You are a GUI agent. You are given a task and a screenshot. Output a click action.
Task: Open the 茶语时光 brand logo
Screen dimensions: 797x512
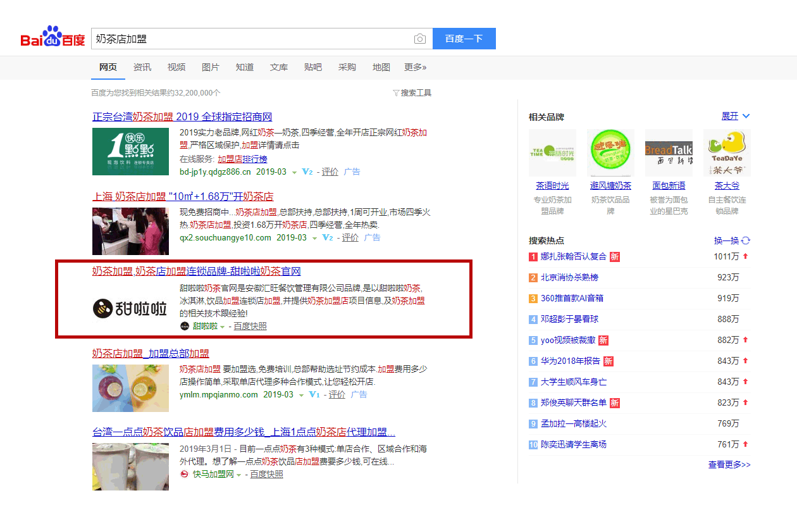click(x=552, y=153)
